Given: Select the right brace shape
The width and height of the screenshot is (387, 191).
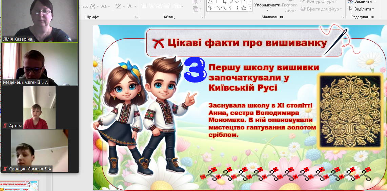Looking at the screenshot, I should pyautogui.click(x=237, y=8).
